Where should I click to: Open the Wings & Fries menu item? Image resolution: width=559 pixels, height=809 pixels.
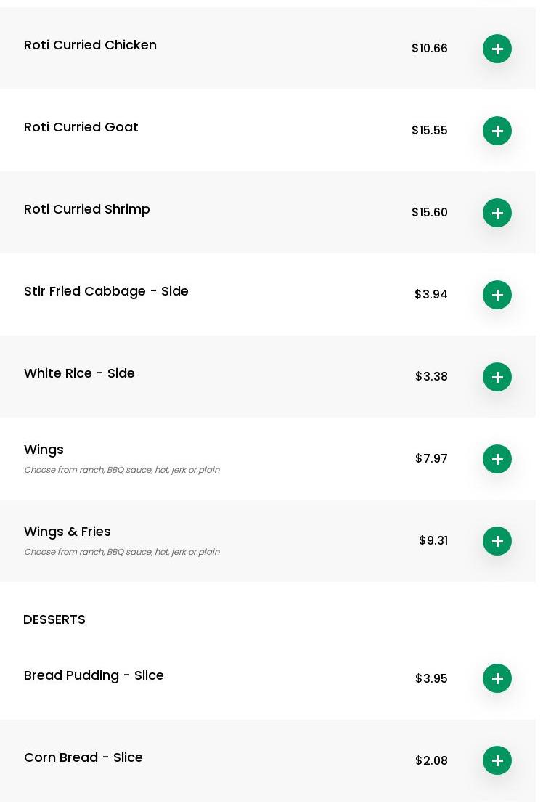pos(68,532)
